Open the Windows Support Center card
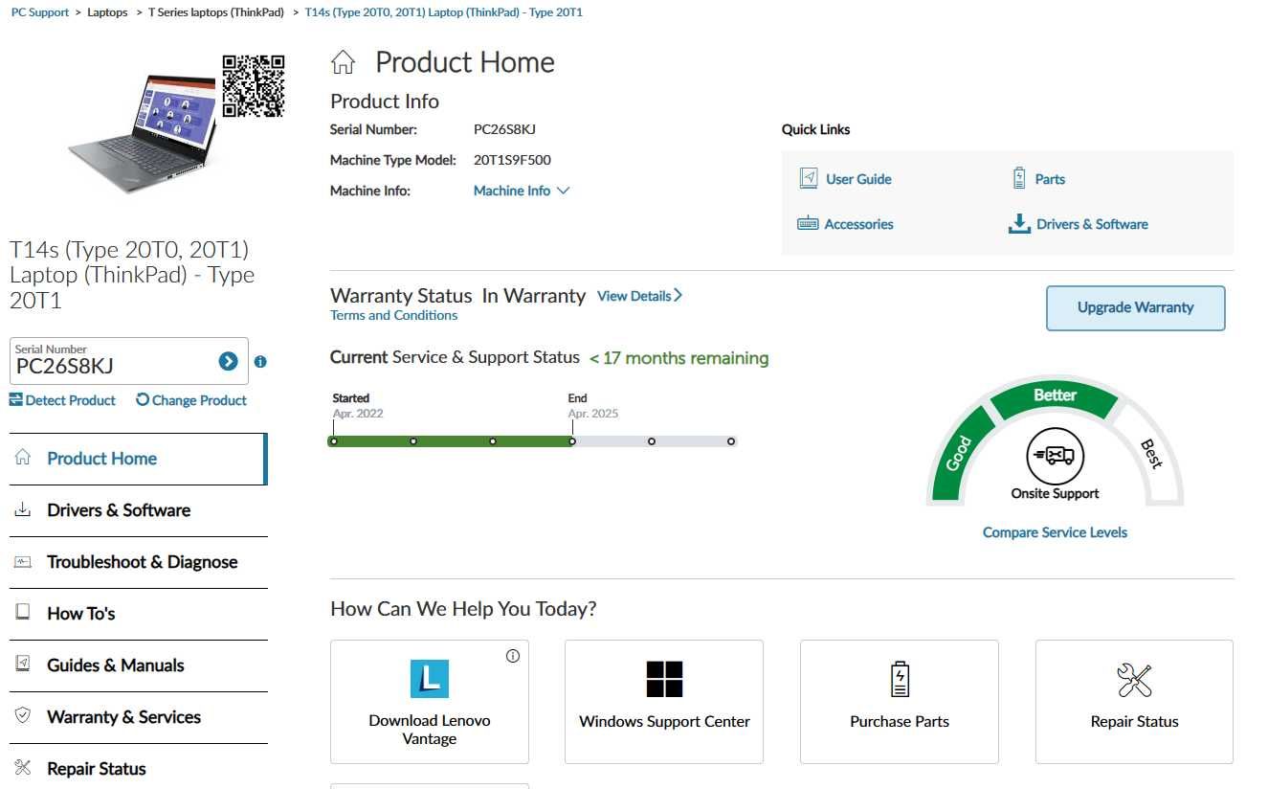Viewport: 1268px width, 789px height. coord(664,702)
